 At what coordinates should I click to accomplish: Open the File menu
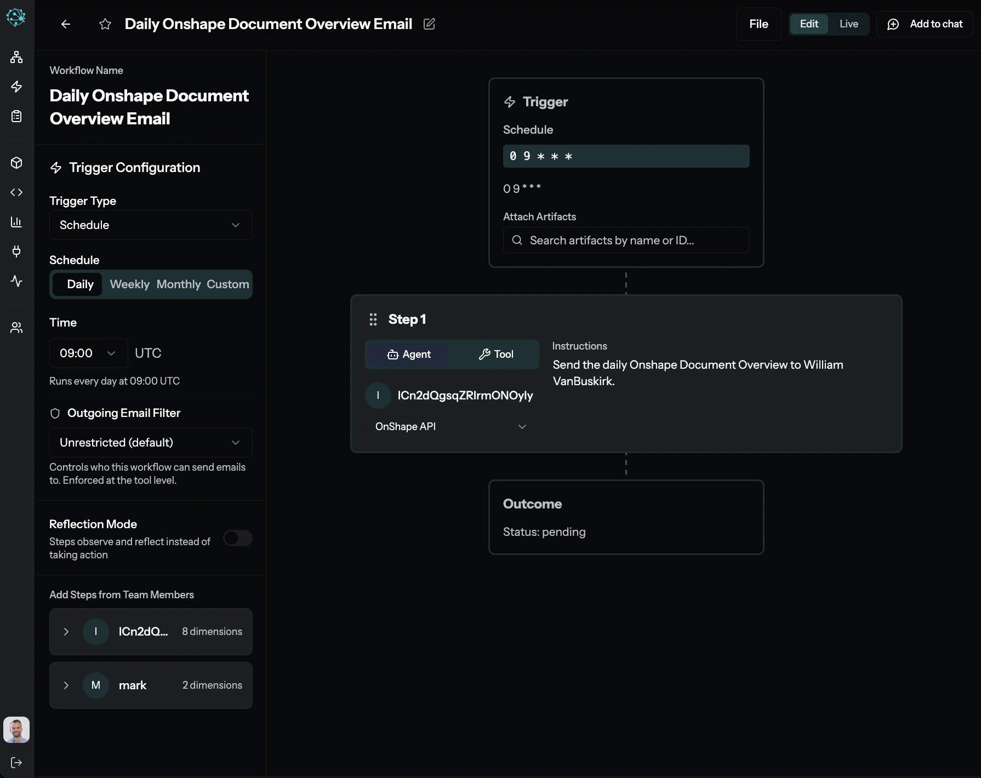click(758, 24)
